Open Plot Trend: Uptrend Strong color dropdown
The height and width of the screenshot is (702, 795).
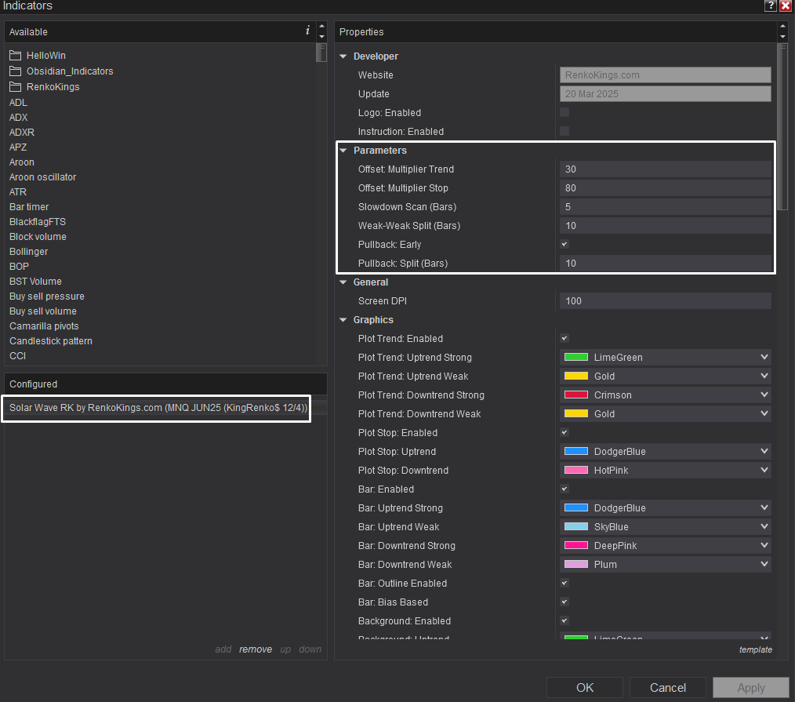tap(665, 357)
